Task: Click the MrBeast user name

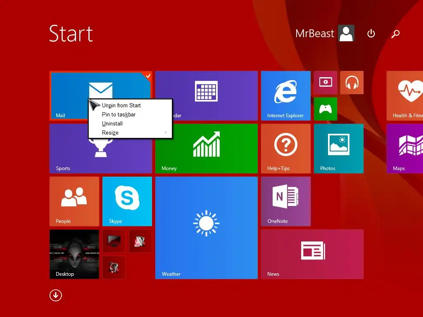Action: (x=314, y=33)
